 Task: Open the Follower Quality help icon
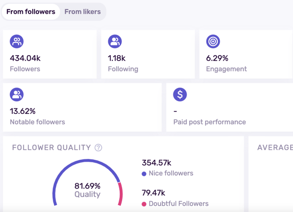pyautogui.click(x=99, y=148)
